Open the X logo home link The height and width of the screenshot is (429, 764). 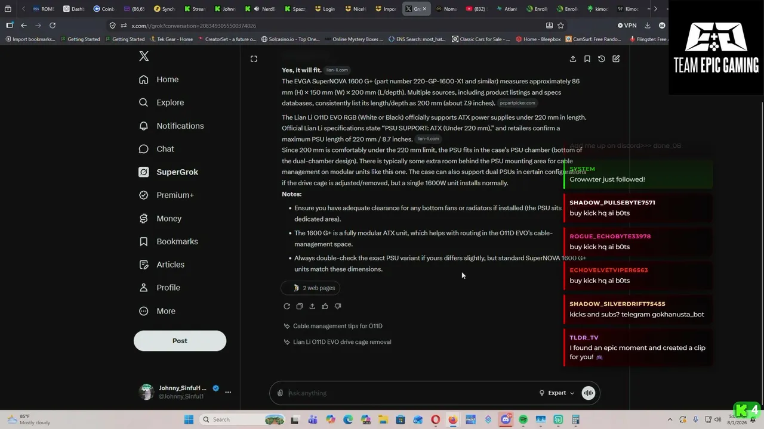[x=144, y=56]
